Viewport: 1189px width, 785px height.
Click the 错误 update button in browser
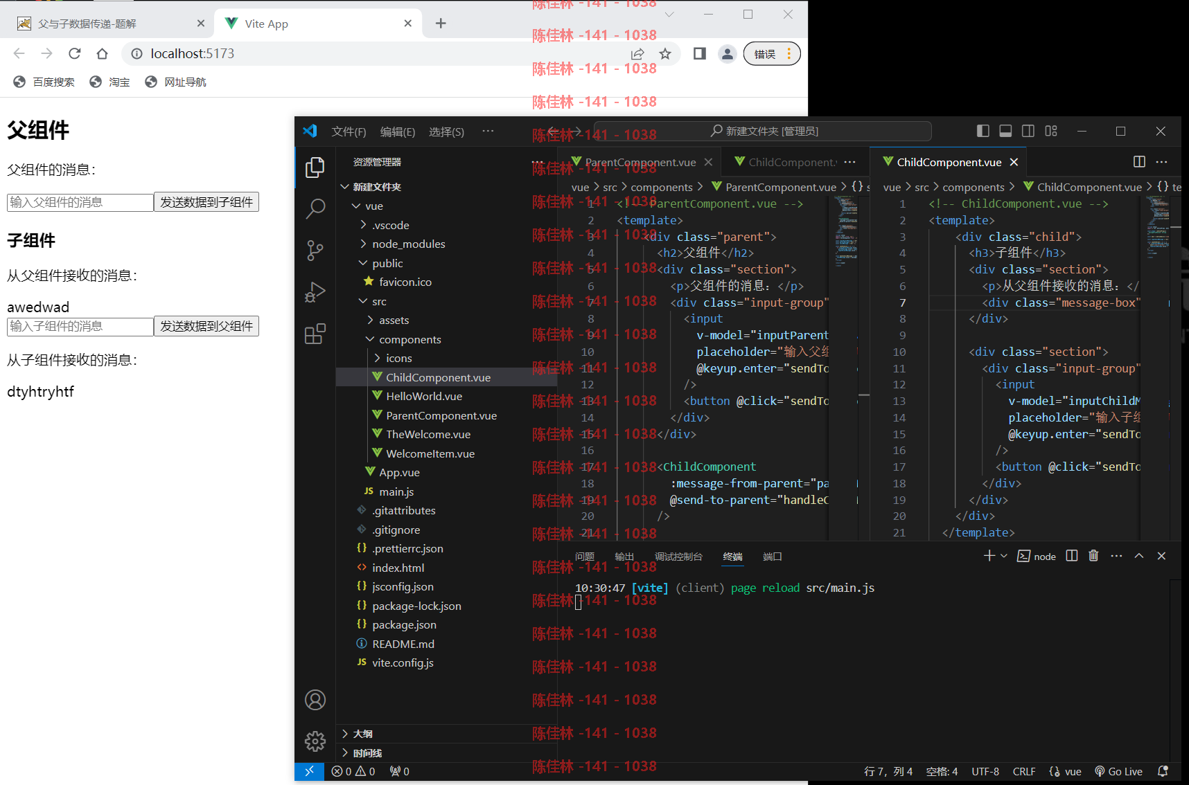point(772,54)
